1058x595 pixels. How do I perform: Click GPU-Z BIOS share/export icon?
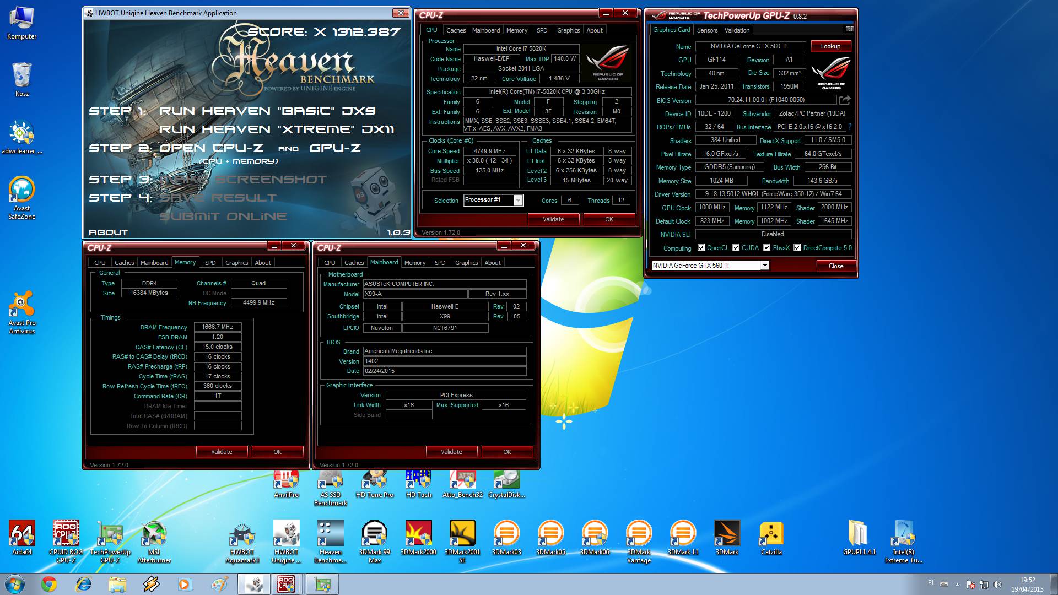click(845, 100)
